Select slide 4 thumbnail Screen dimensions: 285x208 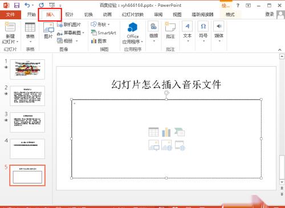click(x=27, y=149)
